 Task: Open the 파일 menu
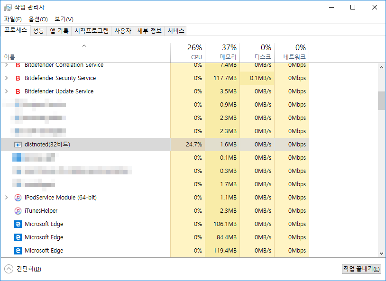click(13, 19)
